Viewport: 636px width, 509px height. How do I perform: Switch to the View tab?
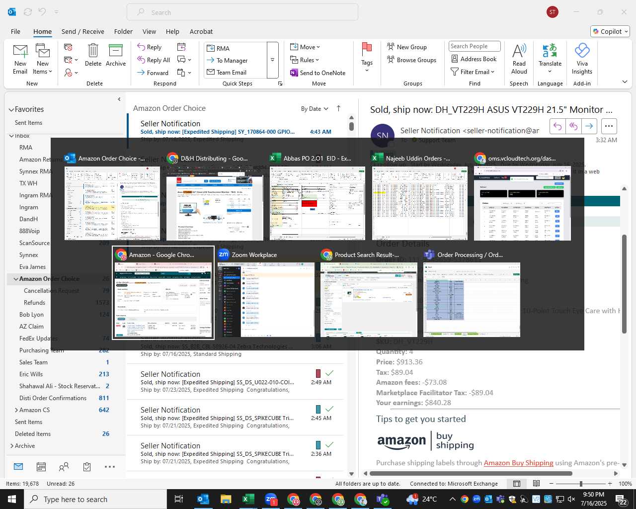click(149, 31)
